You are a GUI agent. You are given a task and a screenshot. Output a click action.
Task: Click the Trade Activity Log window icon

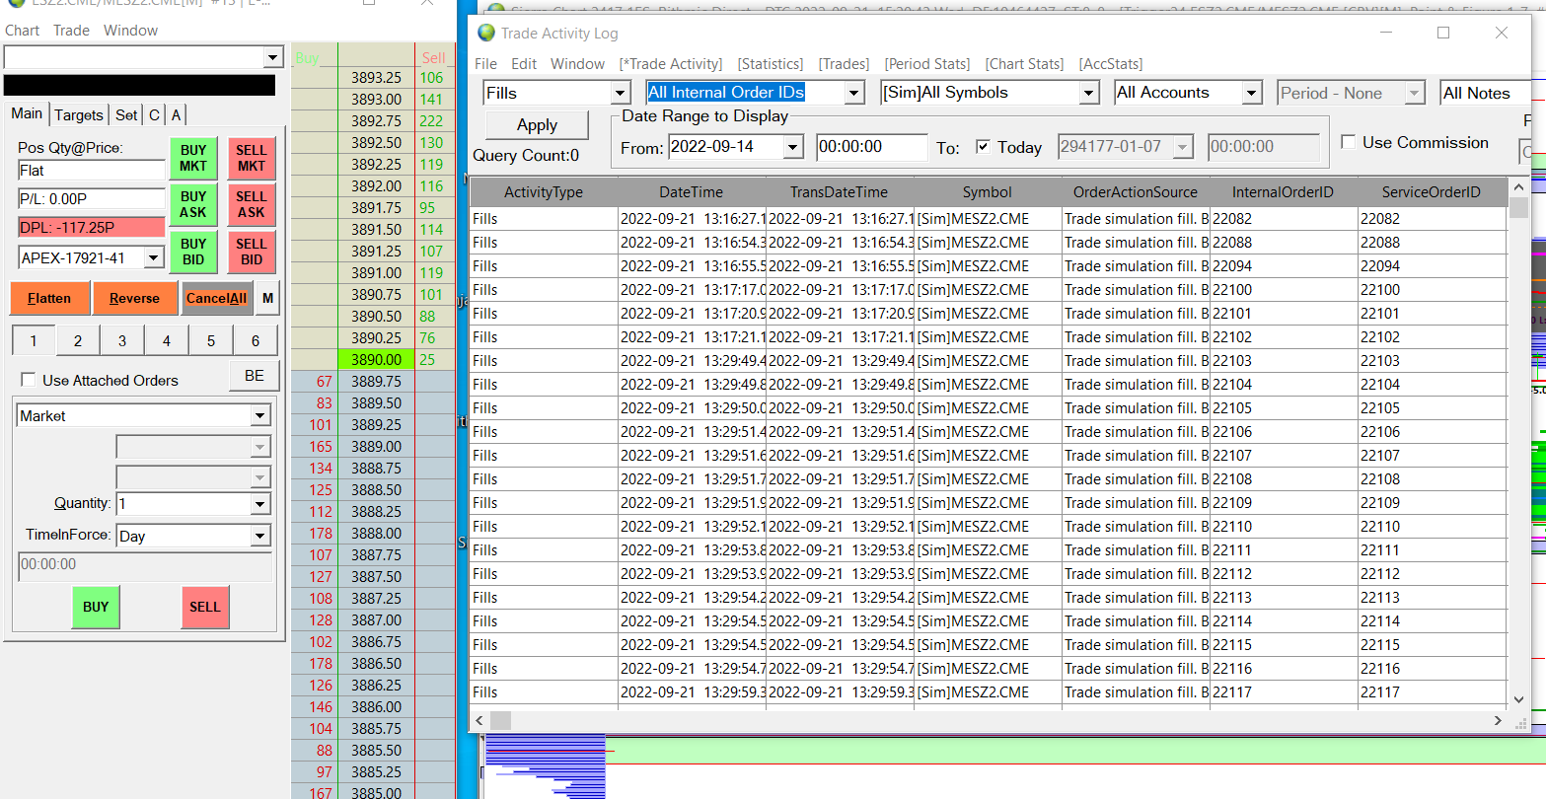[x=485, y=33]
